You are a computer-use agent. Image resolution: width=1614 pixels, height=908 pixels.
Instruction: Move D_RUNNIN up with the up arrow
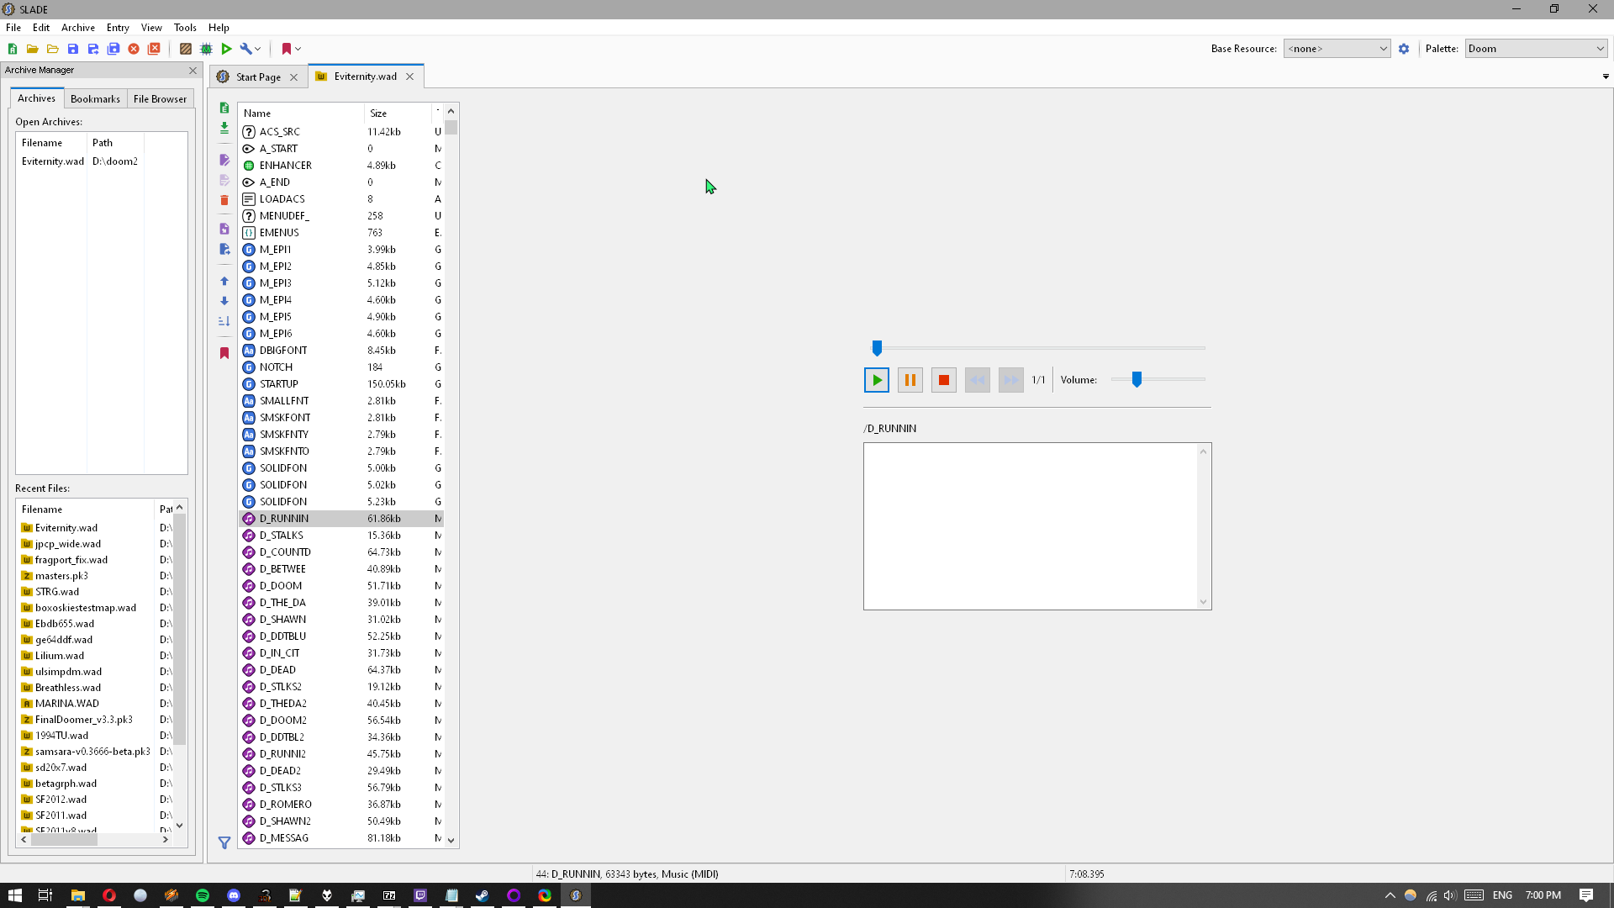pyautogui.click(x=224, y=281)
